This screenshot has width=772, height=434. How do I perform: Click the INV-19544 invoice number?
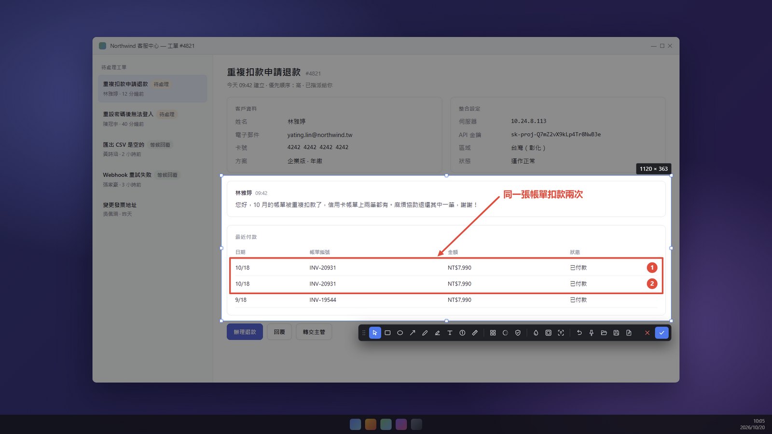(323, 300)
